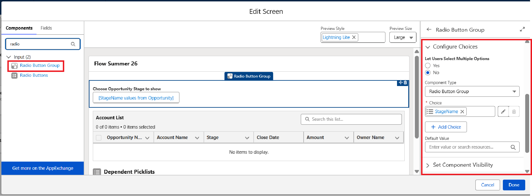Switch to the Fields tab
Screen dimensions: 532x196
(46, 28)
